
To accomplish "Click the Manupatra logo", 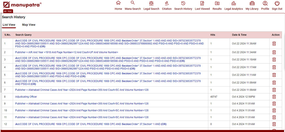I will point(22,5).
